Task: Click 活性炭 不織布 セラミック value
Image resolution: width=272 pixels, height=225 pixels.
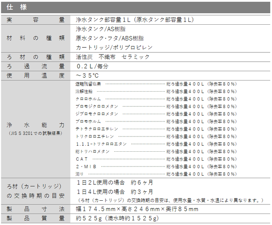Action: coord(112,57)
